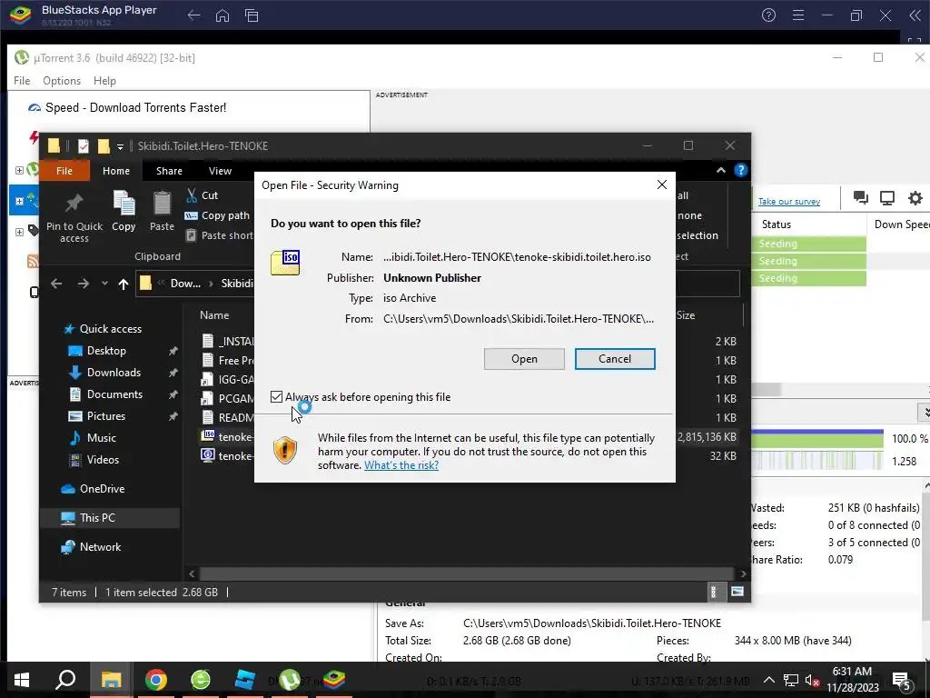Click the Name column header
The height and width of the screenshot is (698, 930).
coord(214,315)
